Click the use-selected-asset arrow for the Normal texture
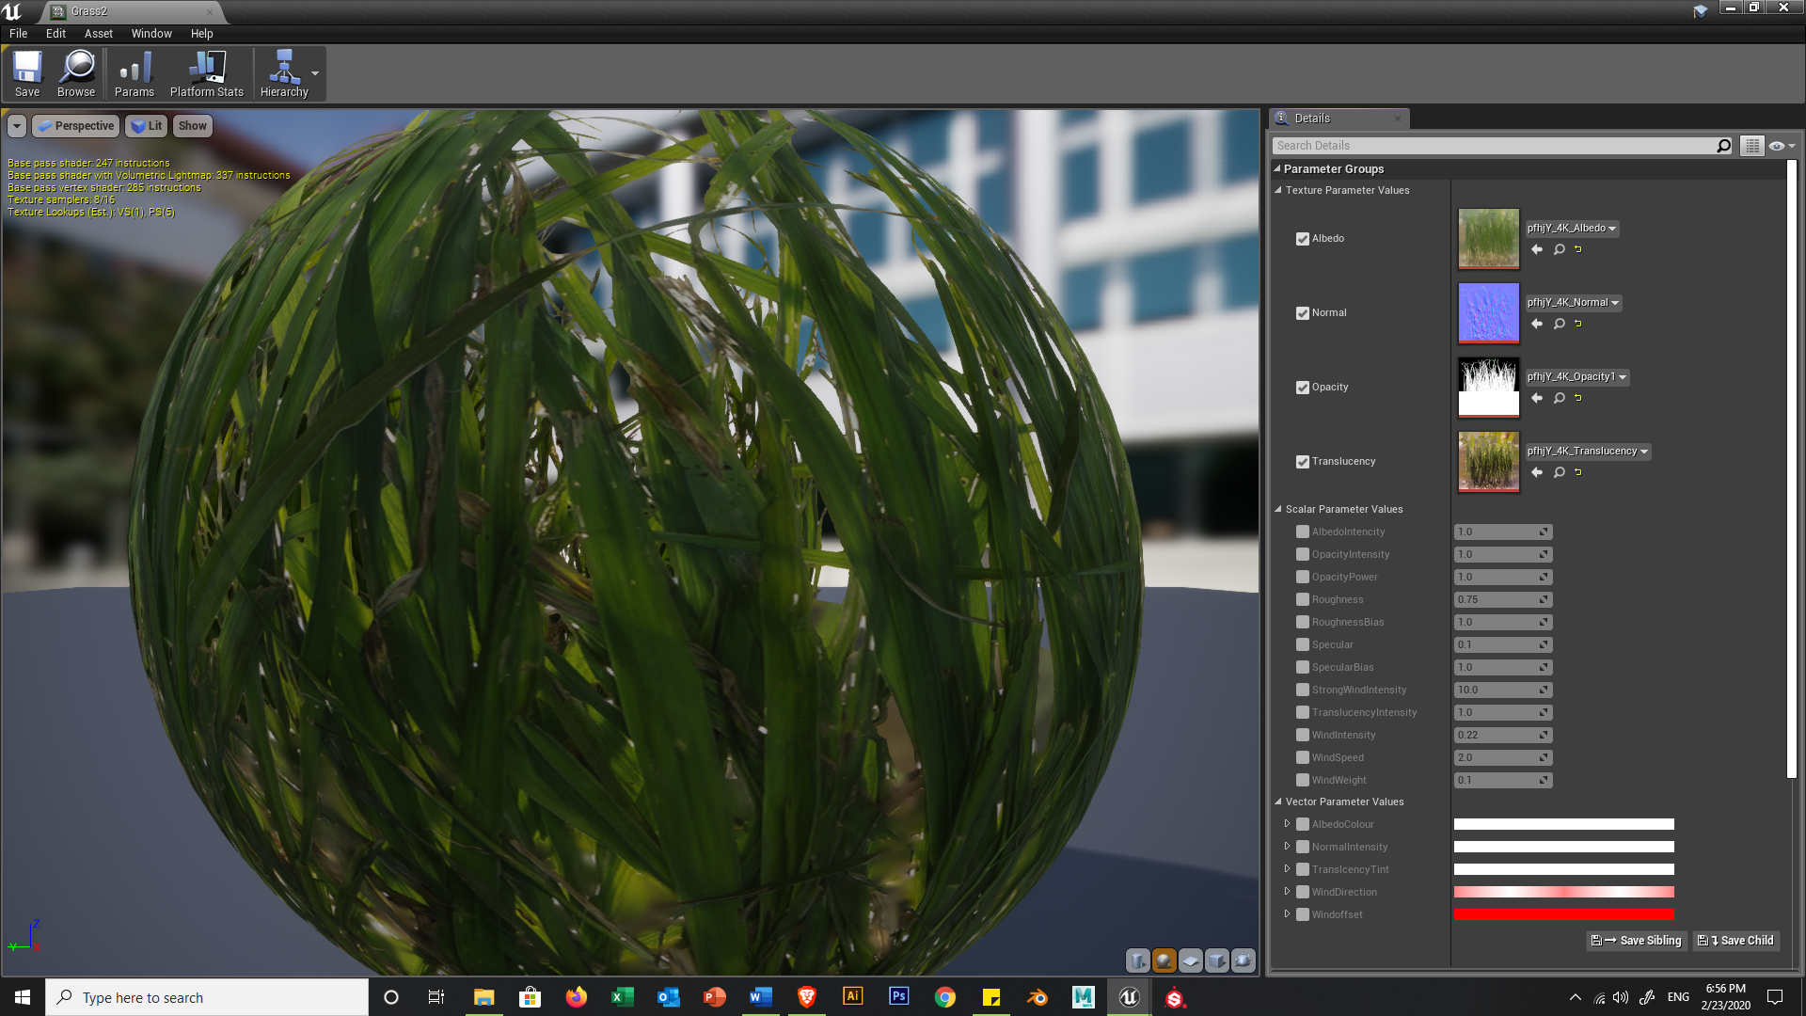Screen dimensions: 1806x1016 point(1537,324)
